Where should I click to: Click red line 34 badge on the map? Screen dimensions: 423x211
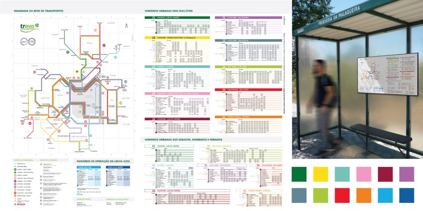(30, 123)
